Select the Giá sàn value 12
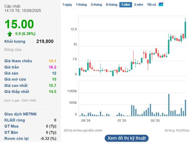This screenshot has height=144, width=194. 54,73
